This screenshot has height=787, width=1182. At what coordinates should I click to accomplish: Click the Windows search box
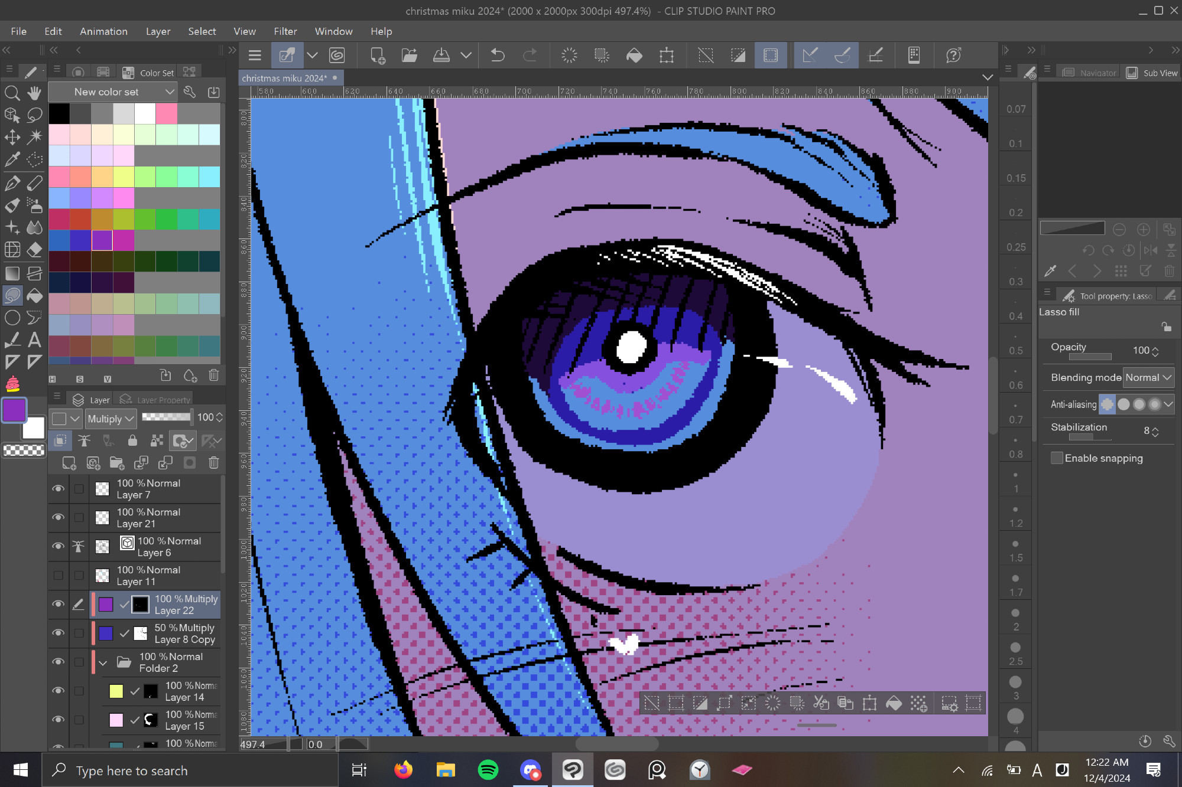190,770
